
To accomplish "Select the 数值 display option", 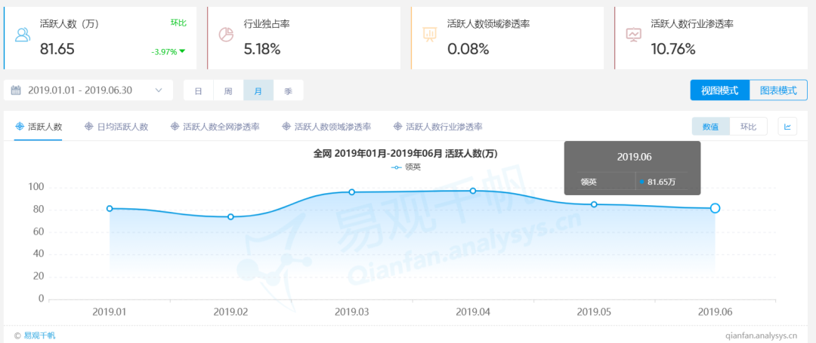I will pyautogui.click(x=711, y=127).
